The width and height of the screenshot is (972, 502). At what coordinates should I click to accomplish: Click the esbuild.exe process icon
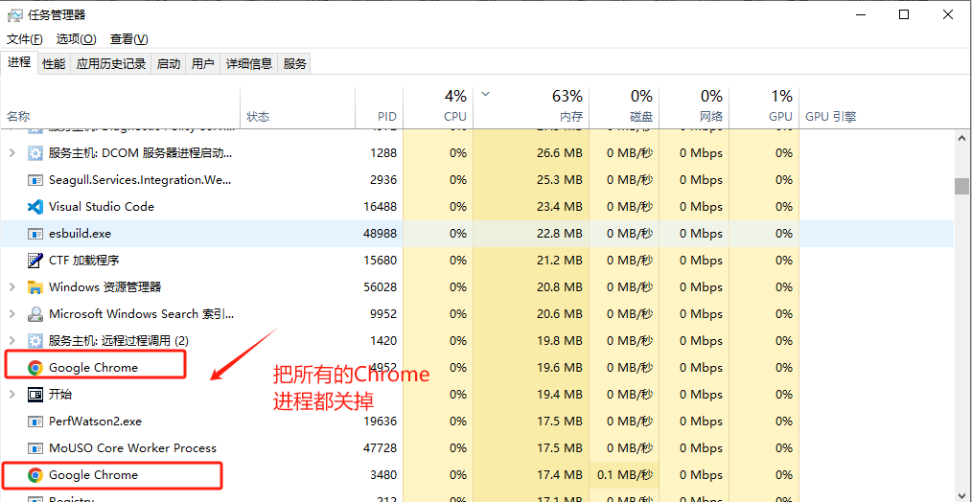click(x=35, y=234)
